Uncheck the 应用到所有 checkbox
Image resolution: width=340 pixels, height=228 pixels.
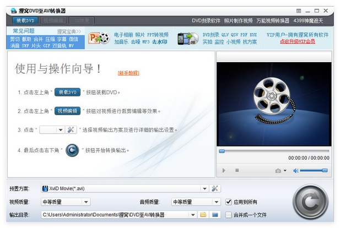pos(229,202)
